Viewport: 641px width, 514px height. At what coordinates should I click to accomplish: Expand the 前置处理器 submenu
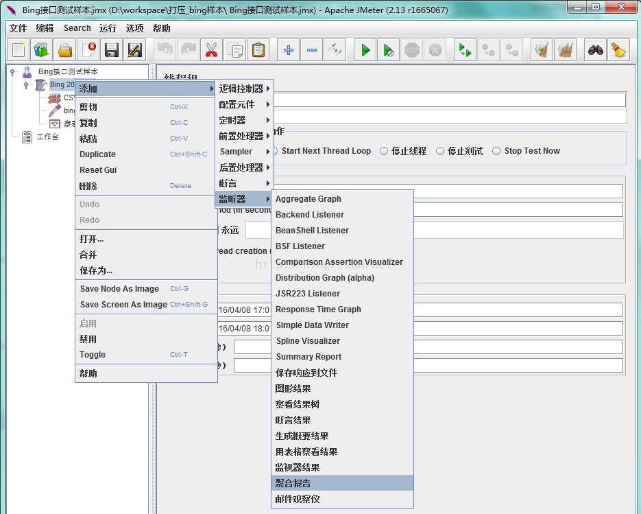(244, 136)
